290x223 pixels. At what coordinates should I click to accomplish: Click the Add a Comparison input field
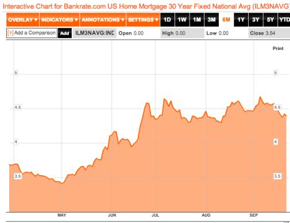[32, 33]
